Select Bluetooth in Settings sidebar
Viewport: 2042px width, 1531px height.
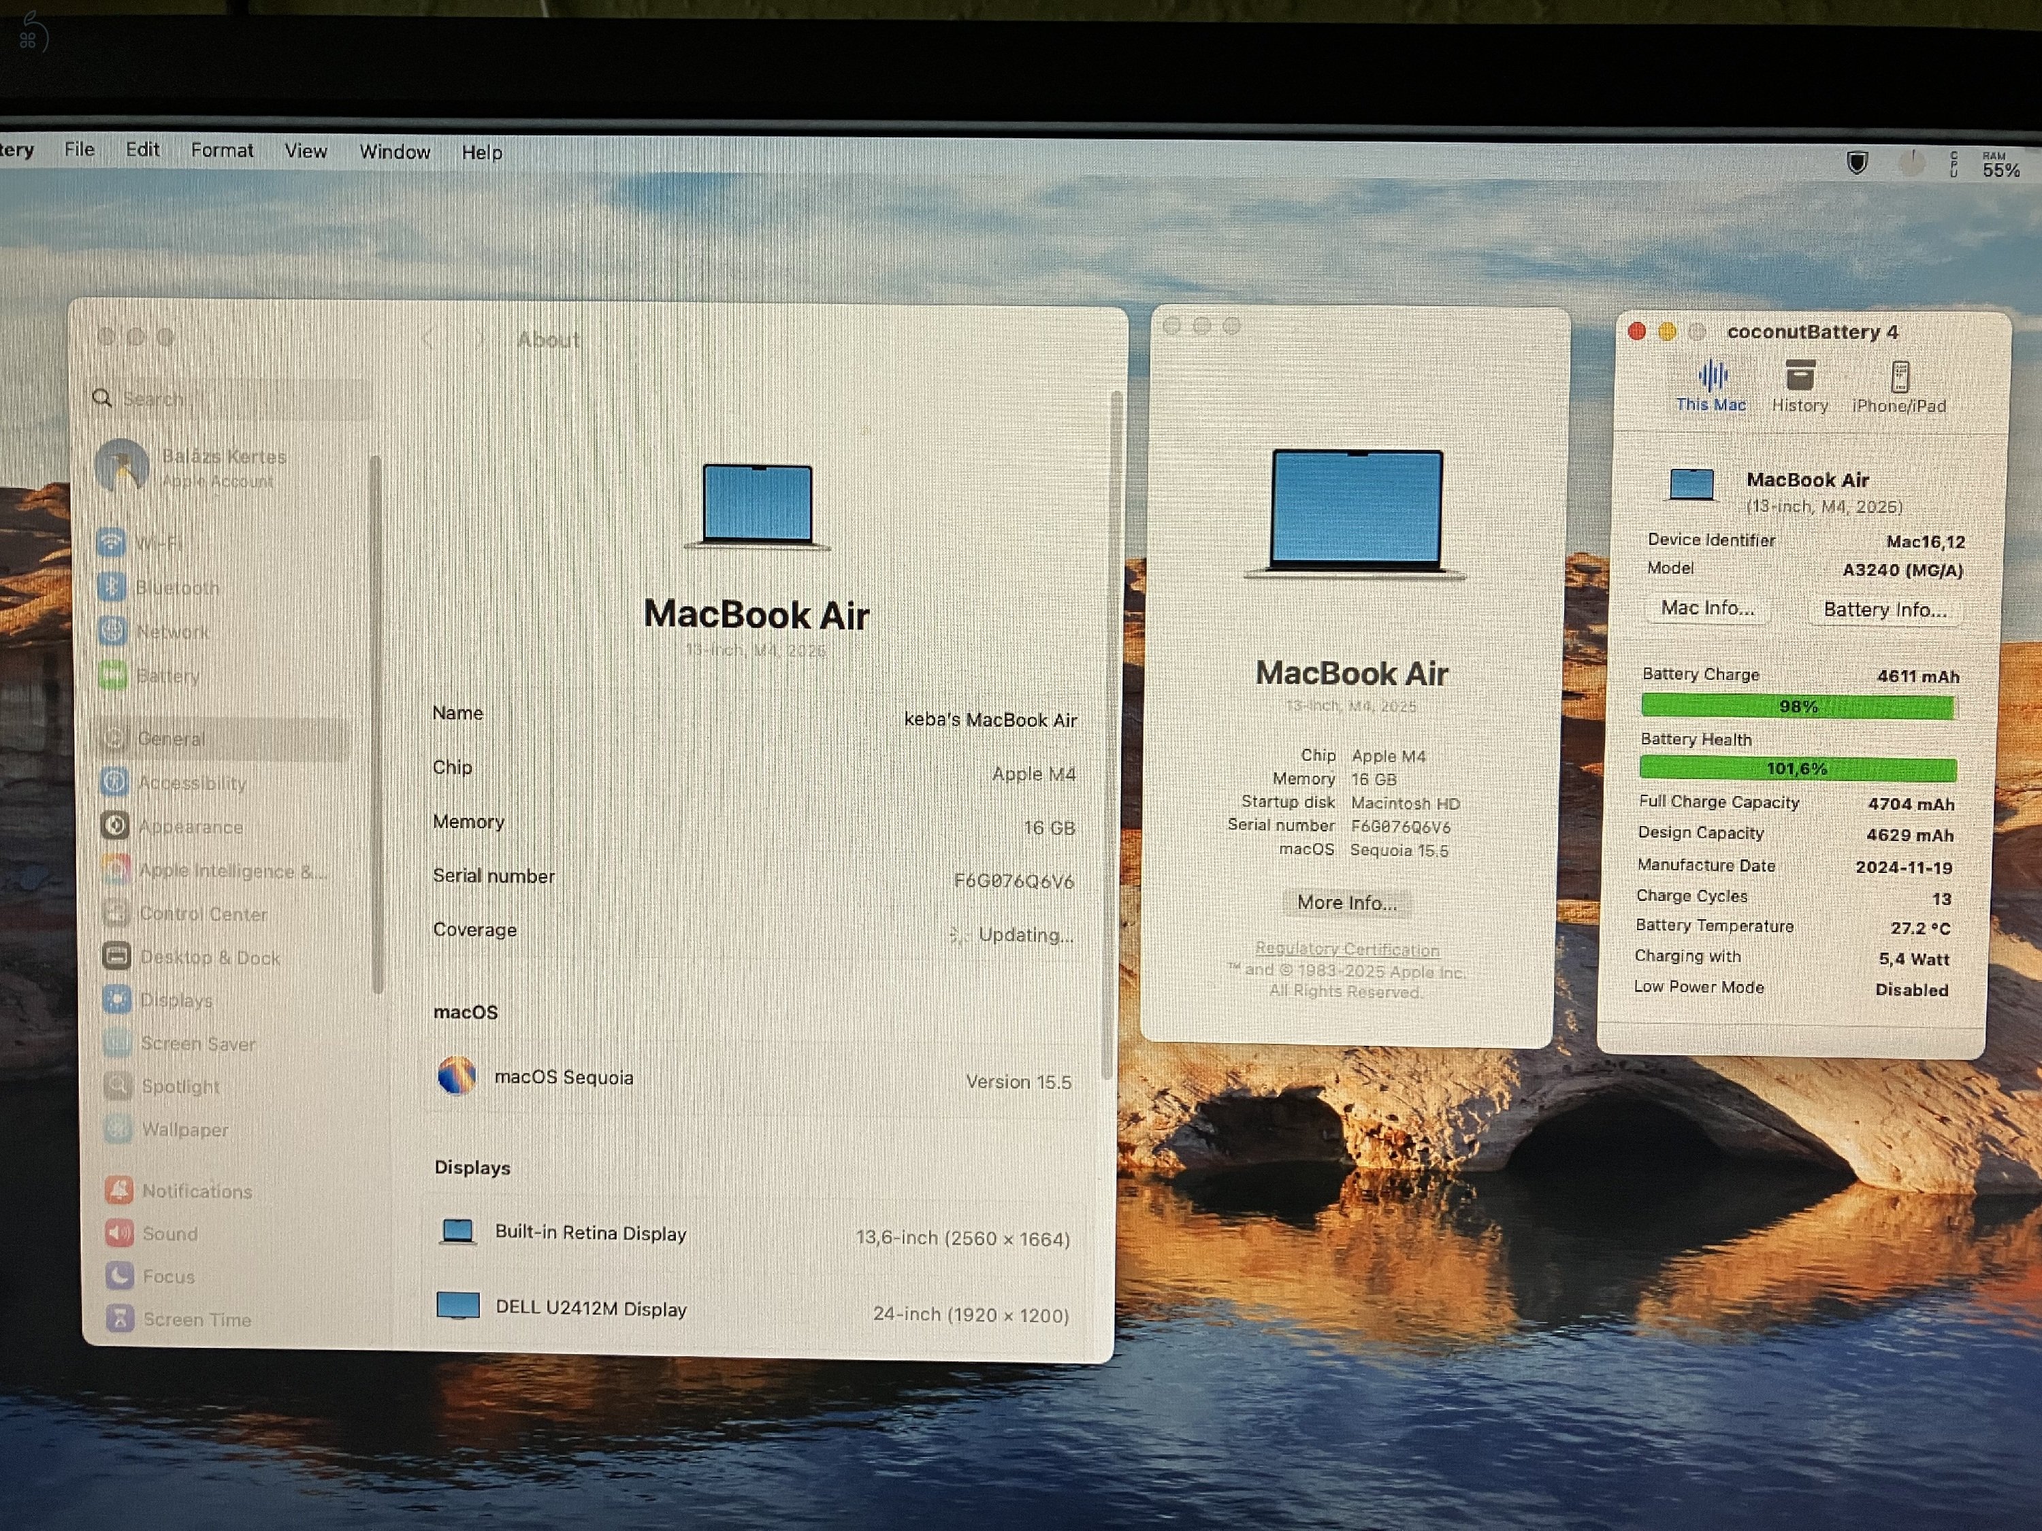pyautogui.click(x=221, y=587)
